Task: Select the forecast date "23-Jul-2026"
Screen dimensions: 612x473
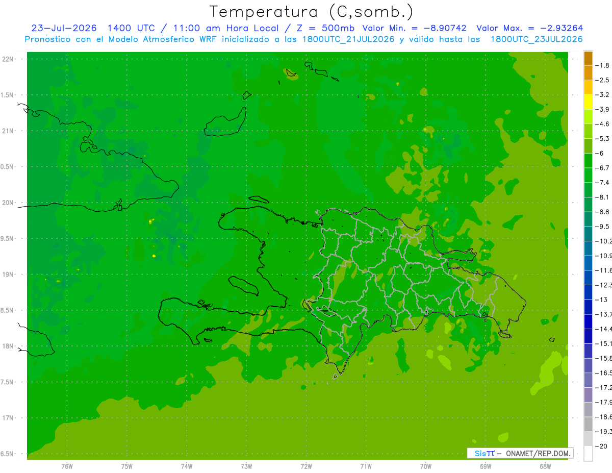Action: 64,28
